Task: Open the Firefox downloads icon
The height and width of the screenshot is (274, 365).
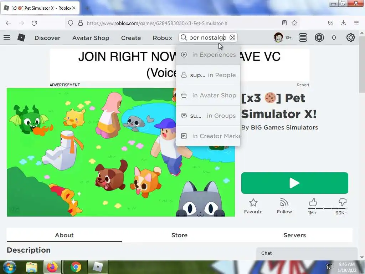Action: click(343, 23)
